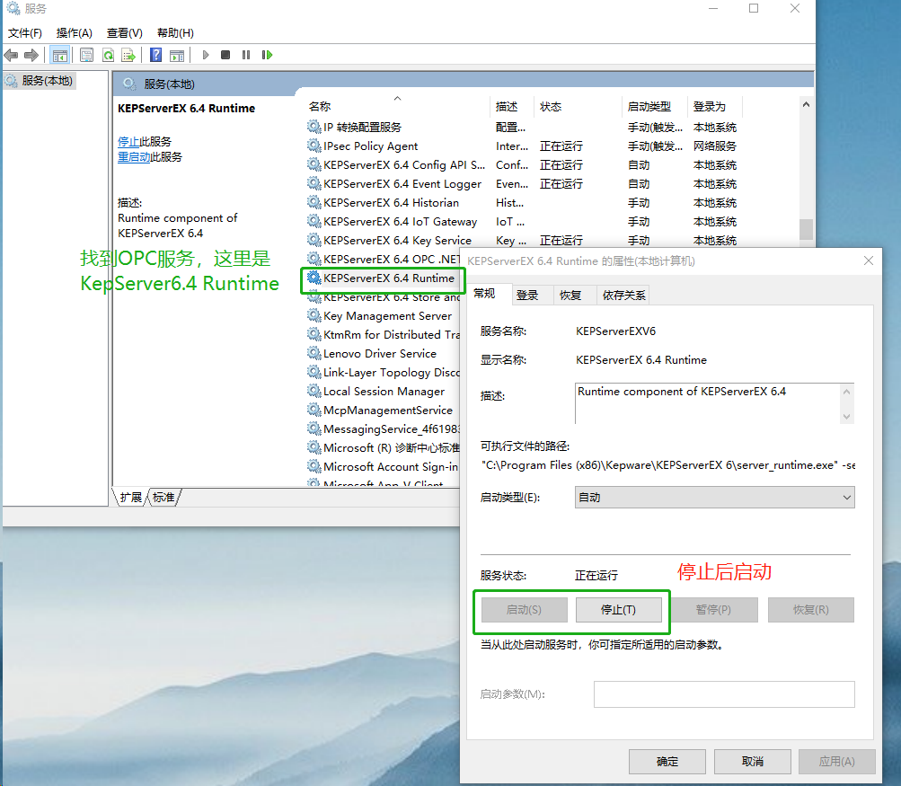This screenshot has width=901, height=786.
Task: Click the gear icon beside Microsoft Account Sign-in
Action: coord(314,466)
